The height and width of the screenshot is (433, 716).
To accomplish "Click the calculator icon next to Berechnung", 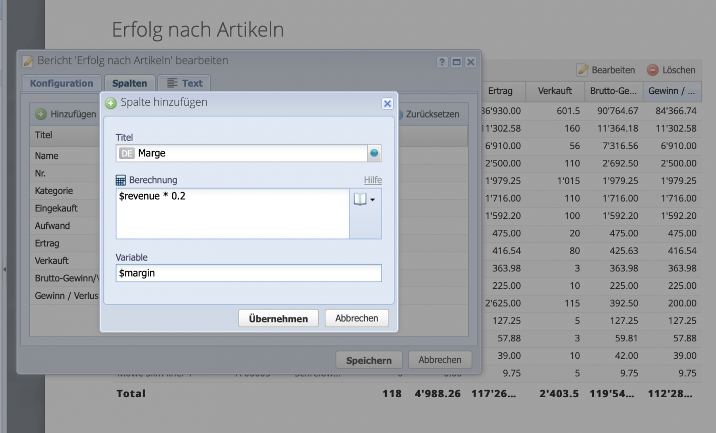I will (x=121, y=180).
